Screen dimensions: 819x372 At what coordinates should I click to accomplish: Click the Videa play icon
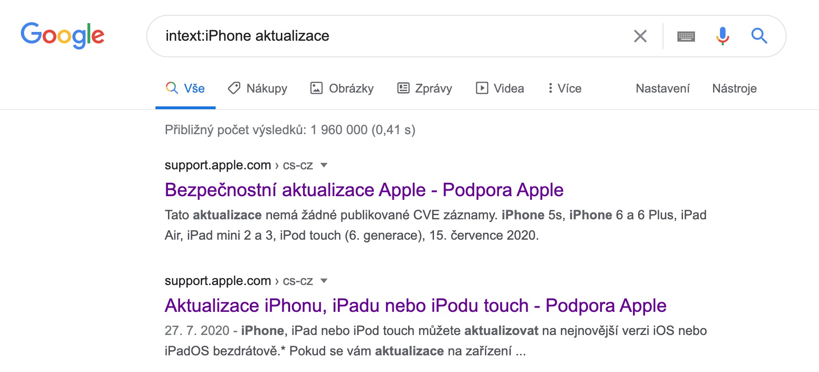point(482,88)
